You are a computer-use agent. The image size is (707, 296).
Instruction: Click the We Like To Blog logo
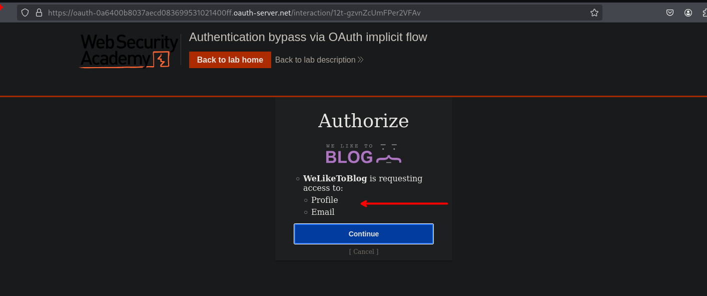click(363, 154)
